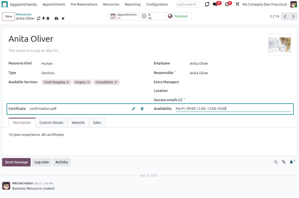Open chat messages icon with 12 badge

tap(215, 4)
